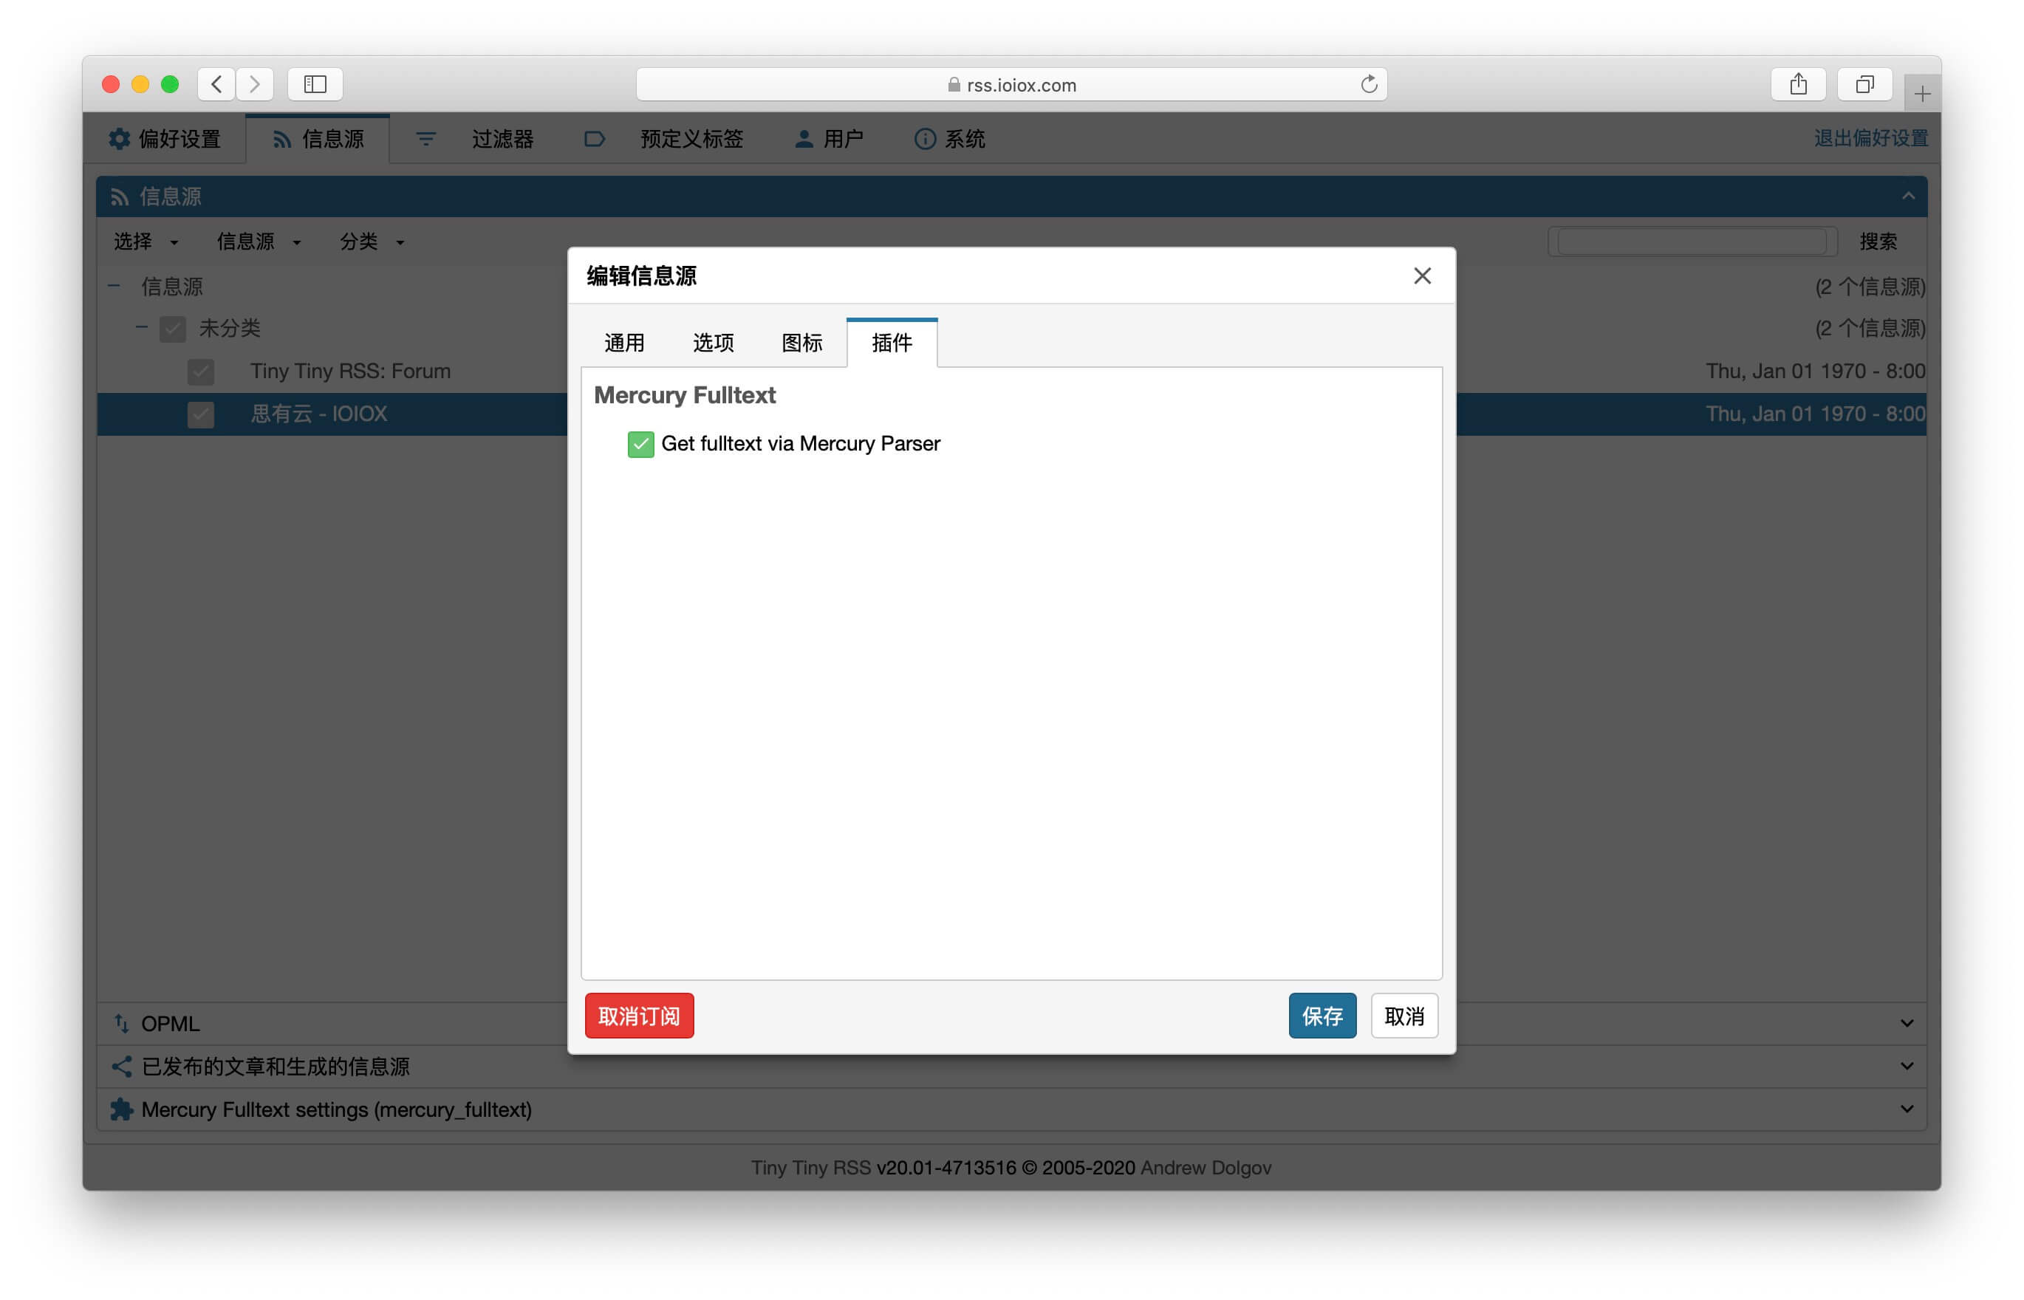The image size is (2024, 1300).
Task: Click the OPML import-export arrows icon
Action: pyautogui.click(x=122, y=1023)
